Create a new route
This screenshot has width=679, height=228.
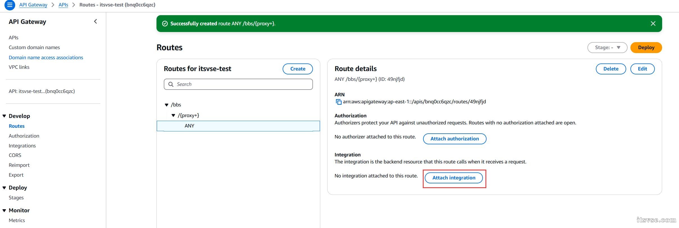(x=298, y=69)
